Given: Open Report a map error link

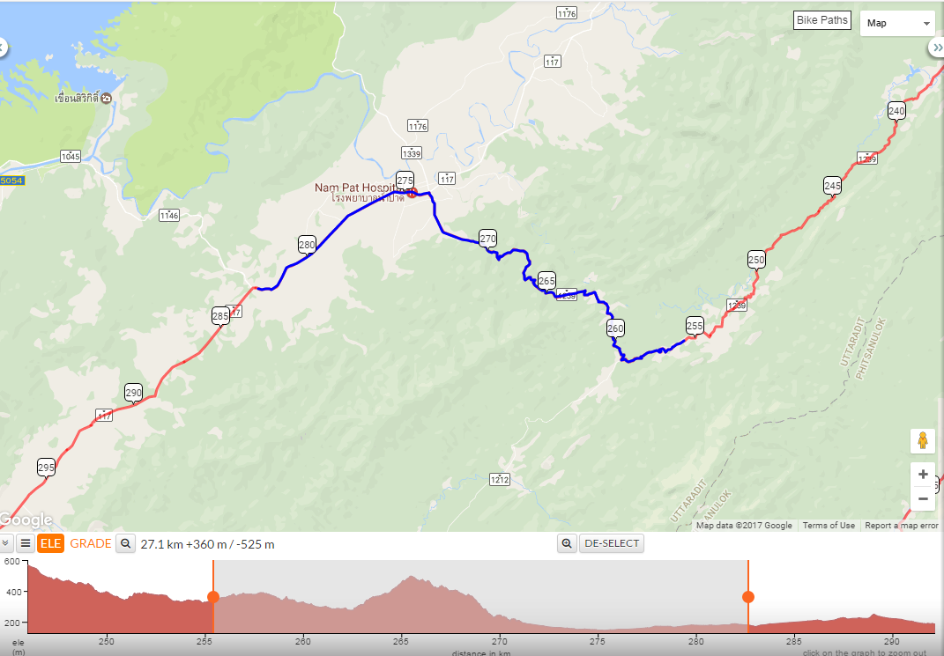Looking at the screenshot, I should coord(902,526).
